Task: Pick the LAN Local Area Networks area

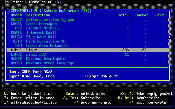Action: point(47,46)
